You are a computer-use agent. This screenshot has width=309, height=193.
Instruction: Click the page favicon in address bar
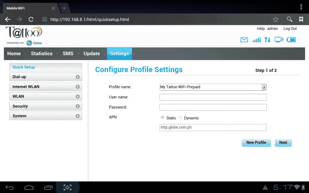[45, 19]
